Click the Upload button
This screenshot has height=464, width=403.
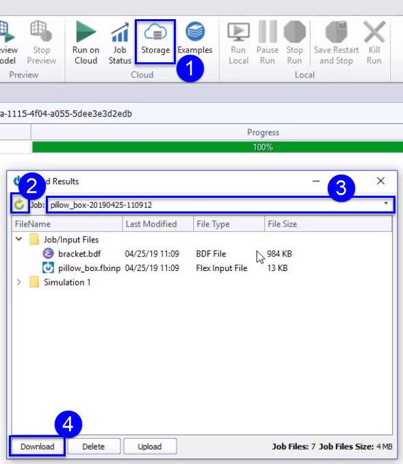150,446
